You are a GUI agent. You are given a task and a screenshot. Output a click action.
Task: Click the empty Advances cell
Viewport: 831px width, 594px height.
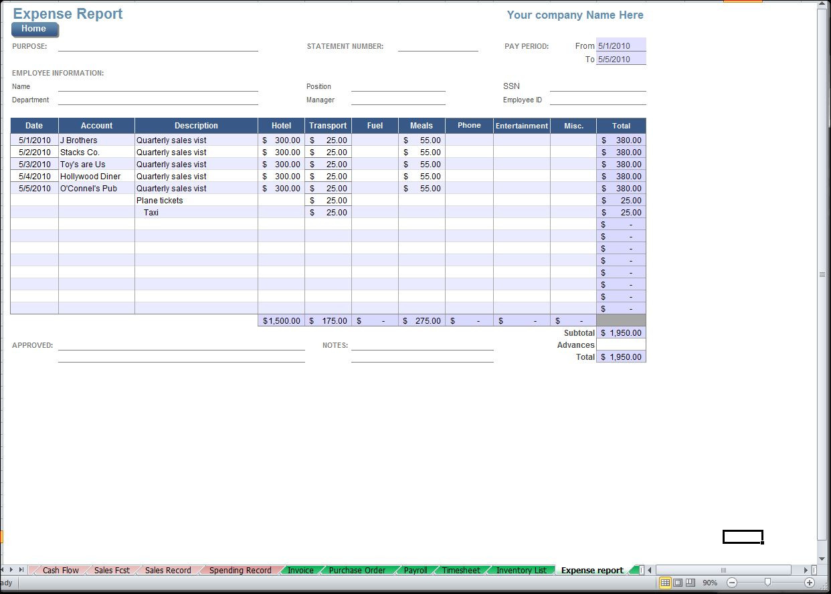click(621, 345)
